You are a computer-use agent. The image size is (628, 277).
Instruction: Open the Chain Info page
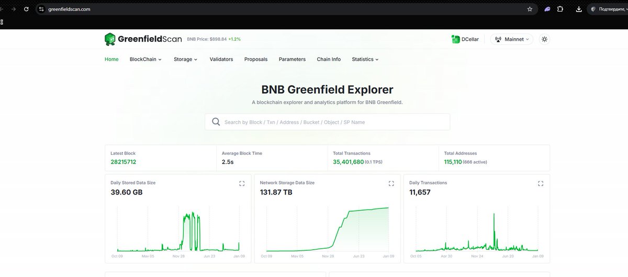coord(329,59)
